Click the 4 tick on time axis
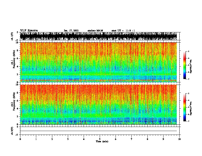This screenshot has width=202, height=156. (x=84, y=139)
